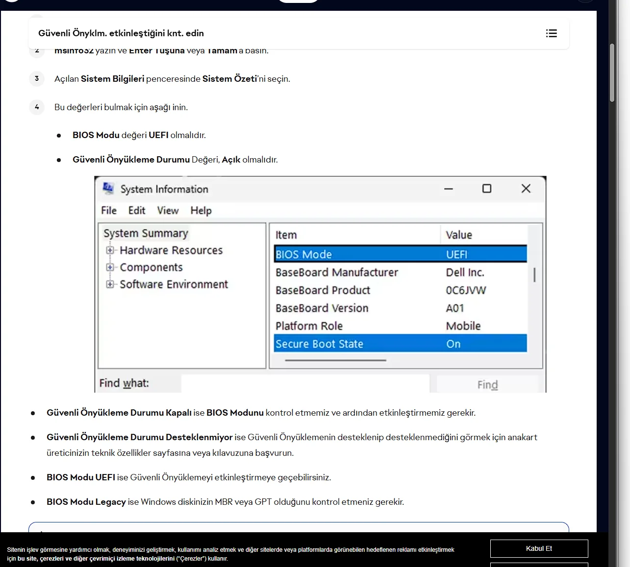Image resolution: width=630 pixels, height=567 pixels.
Task: Click the Dell Inc. value cell
Action: (x=465, y=272)
